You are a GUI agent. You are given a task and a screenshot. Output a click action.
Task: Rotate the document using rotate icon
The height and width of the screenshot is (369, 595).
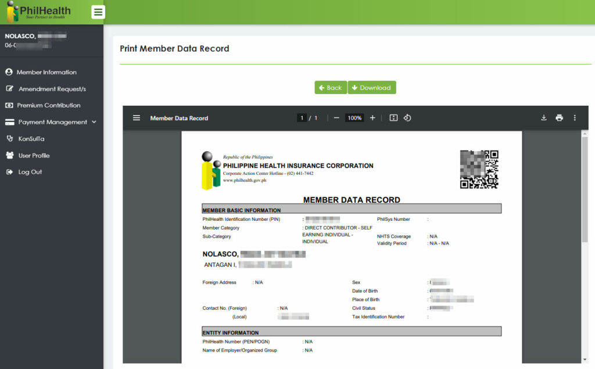407,118
